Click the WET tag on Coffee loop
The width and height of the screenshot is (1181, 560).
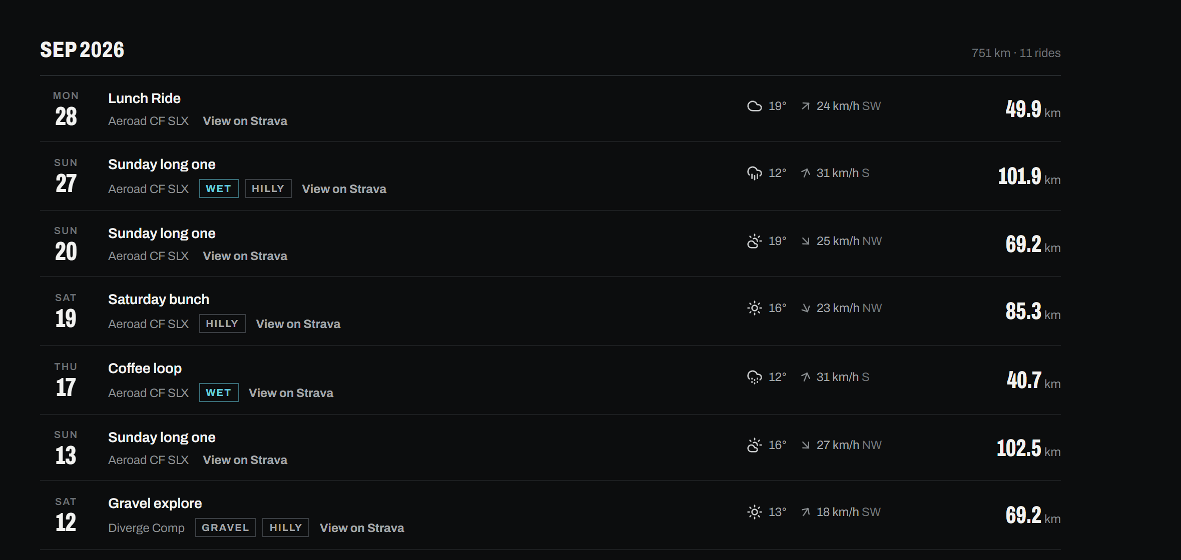[219, 392]
